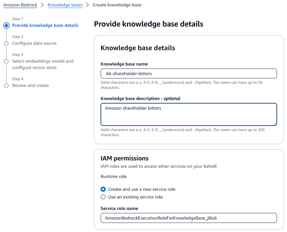Click the chevron before Create knowledge base

click(x=86, y=5)
